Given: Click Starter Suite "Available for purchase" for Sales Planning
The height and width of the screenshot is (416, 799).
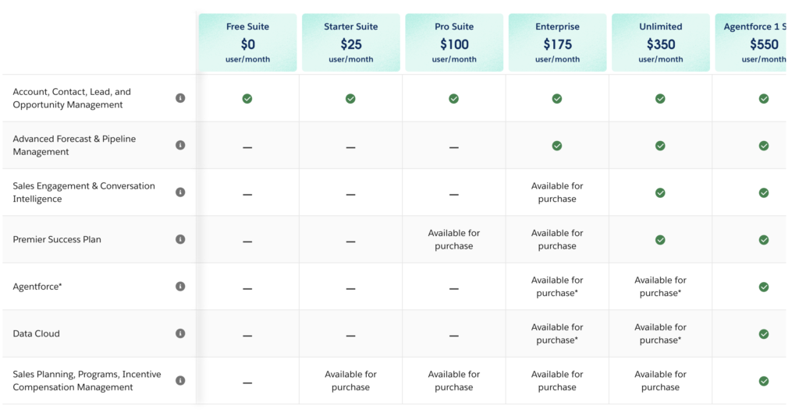Looking at the screenshot, I should [350, 381].
